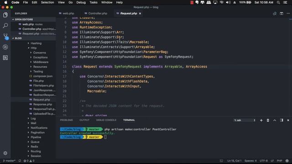
Task: Open the Apple menu
Action: (x=6, y=2)
